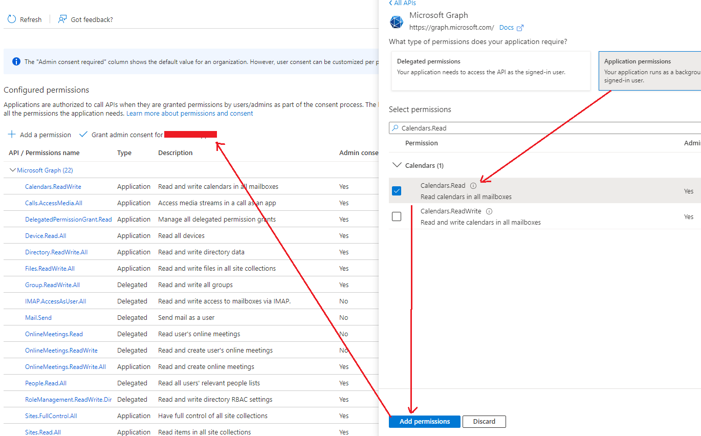Viewport: 701px width, 436px height.
Task: Click the Microsoft Graph logo icon
Action: tap(397, 22)
